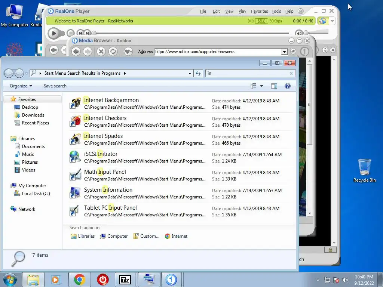The width and height of the screenshot is (383, 287).
Task: Select Music library in navigation pane
Action: point(28,154)
